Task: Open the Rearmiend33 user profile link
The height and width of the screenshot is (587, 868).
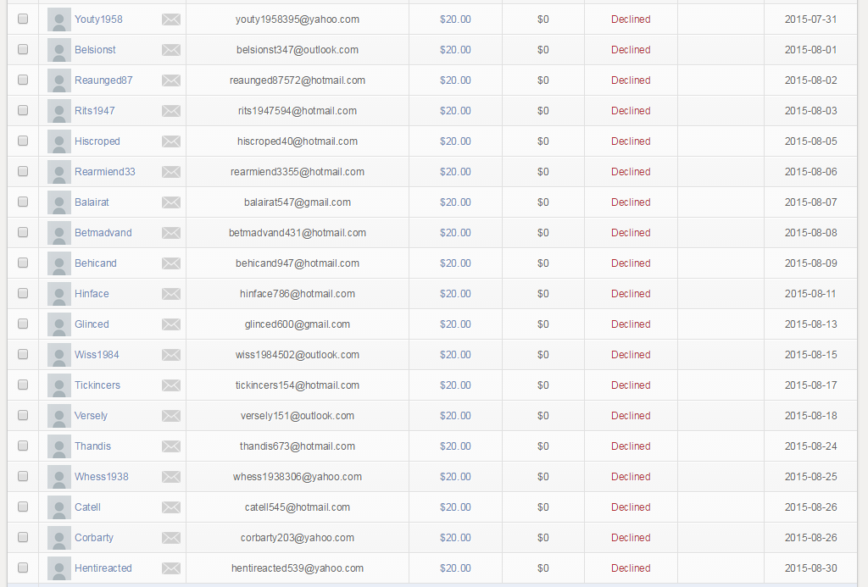Action: (x=105, y=172)
